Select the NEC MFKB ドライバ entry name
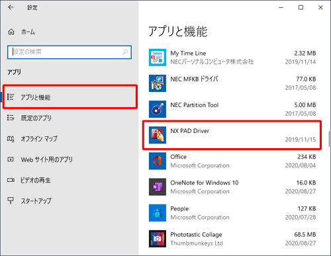The width and height of the screenshot is (331, 256). click(x=194, y=79)
